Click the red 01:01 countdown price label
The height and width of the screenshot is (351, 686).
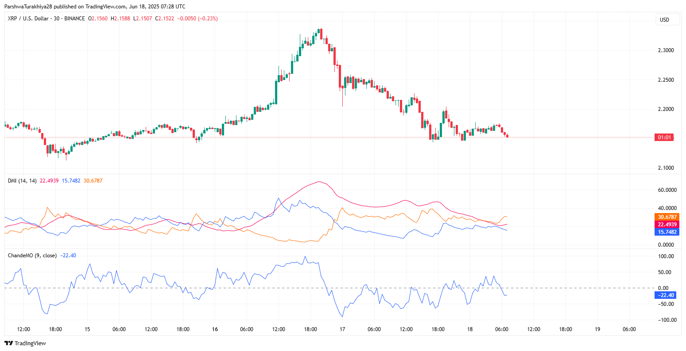coord(665,137)
